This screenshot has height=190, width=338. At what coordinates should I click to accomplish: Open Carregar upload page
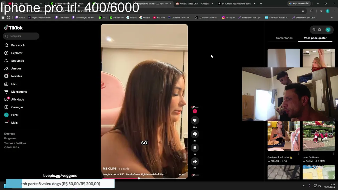pos(17,107)
